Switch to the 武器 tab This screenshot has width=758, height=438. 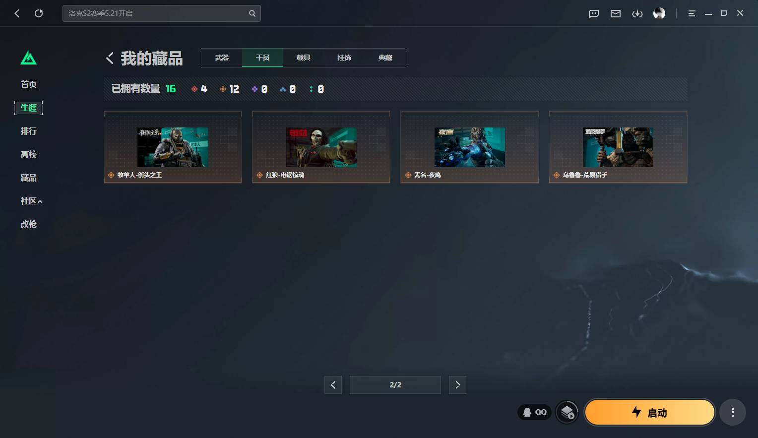(x=222, y=58)
